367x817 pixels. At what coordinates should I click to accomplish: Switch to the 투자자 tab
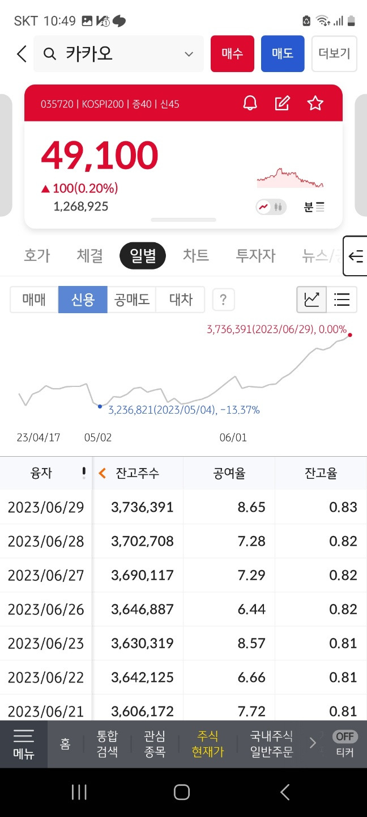click(255, 256)
